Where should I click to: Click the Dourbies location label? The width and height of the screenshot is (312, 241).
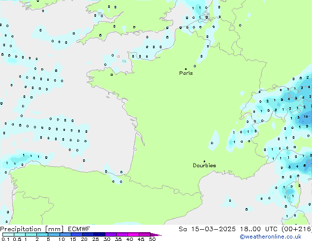[204, 165]
